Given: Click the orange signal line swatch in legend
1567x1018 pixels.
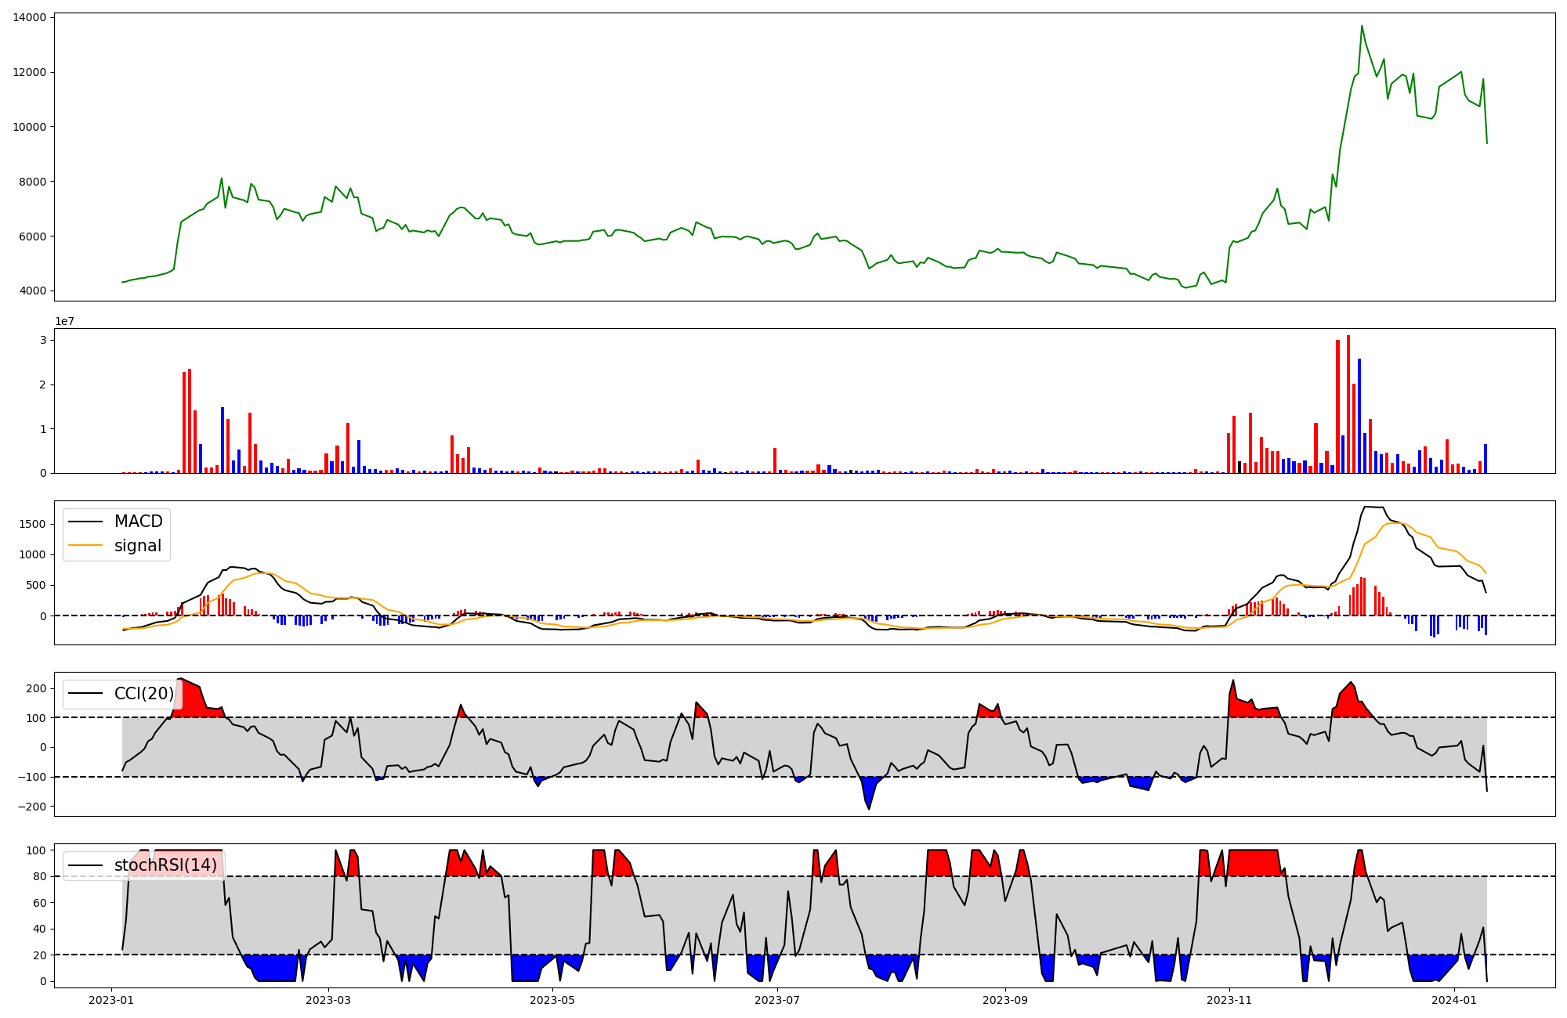Looking at the screenshot, I should [x=85, y=546].
